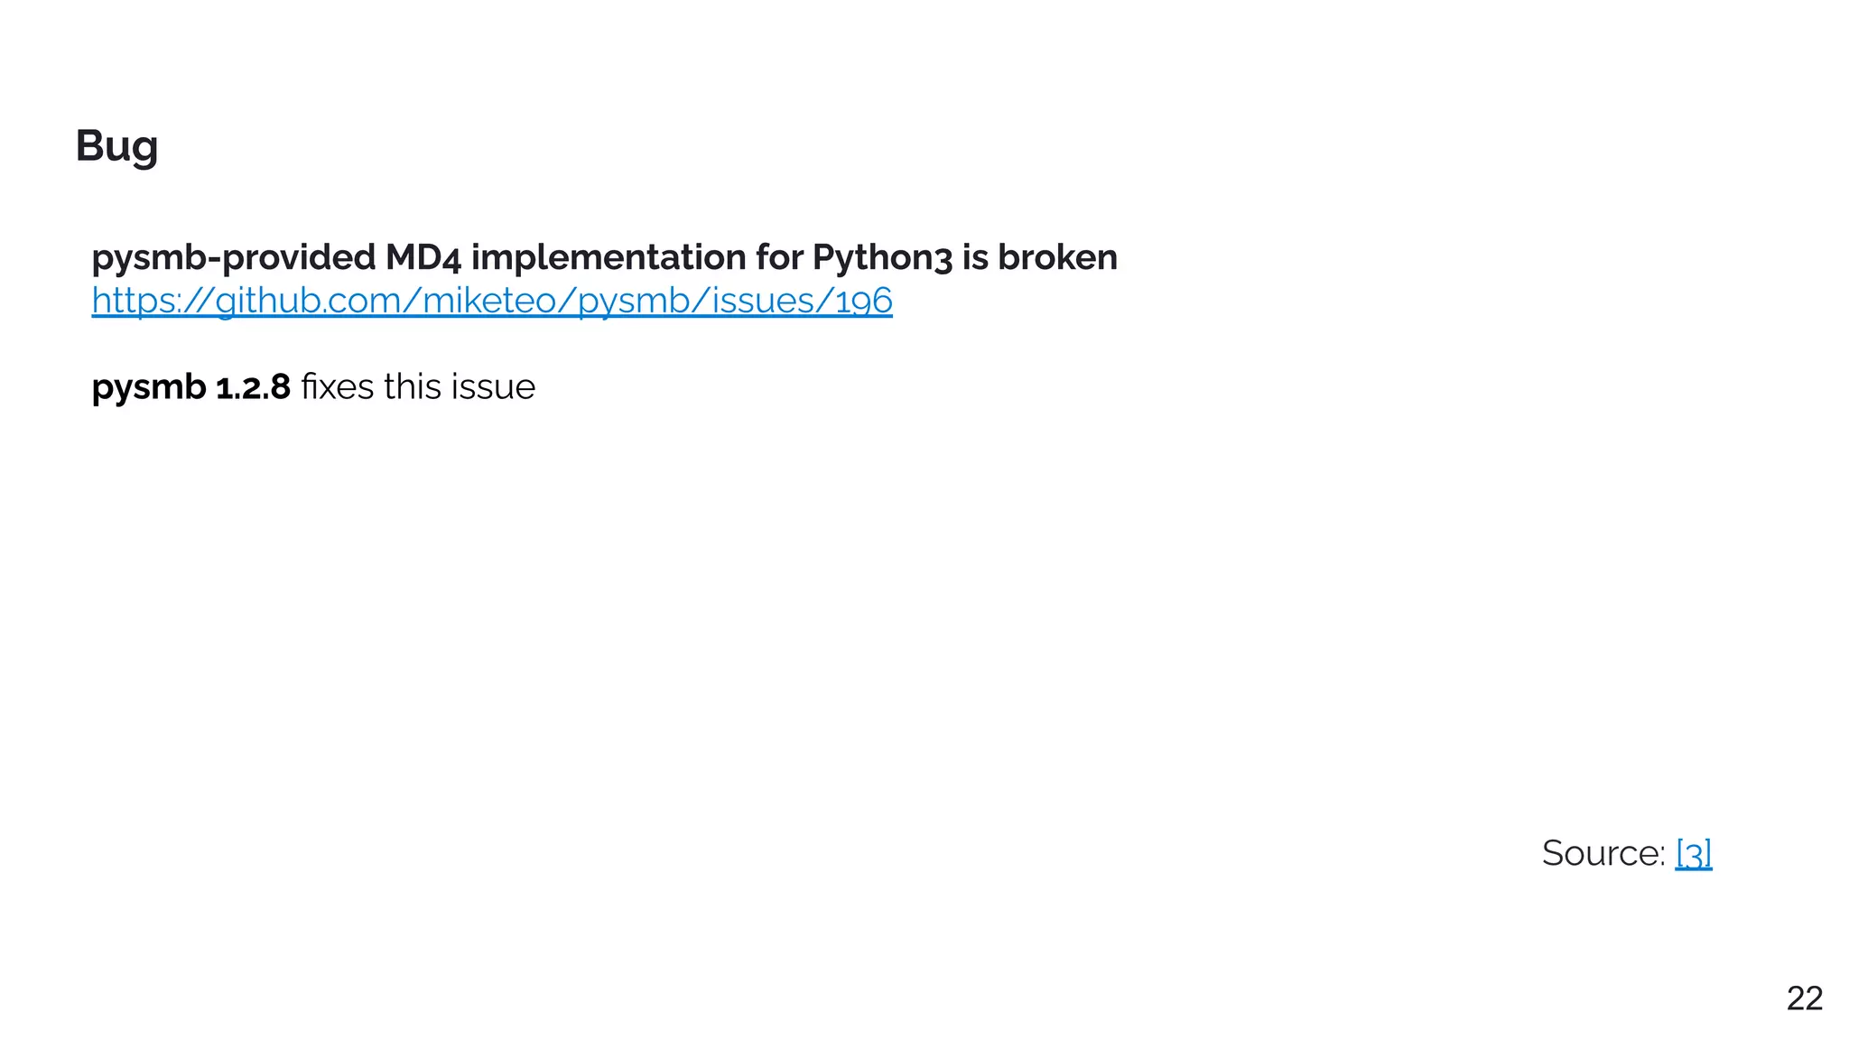Click the word "broken" in the heading
The image size is (1849, 1040).
click(x=1057, y=258)
